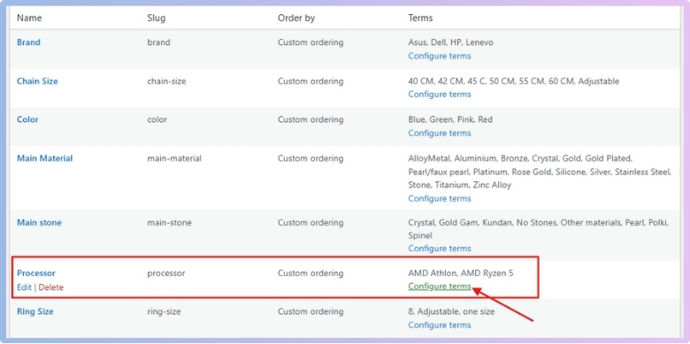Click Custom ordering in Brand row
This screenshot has width=690, height=344.
310,42
